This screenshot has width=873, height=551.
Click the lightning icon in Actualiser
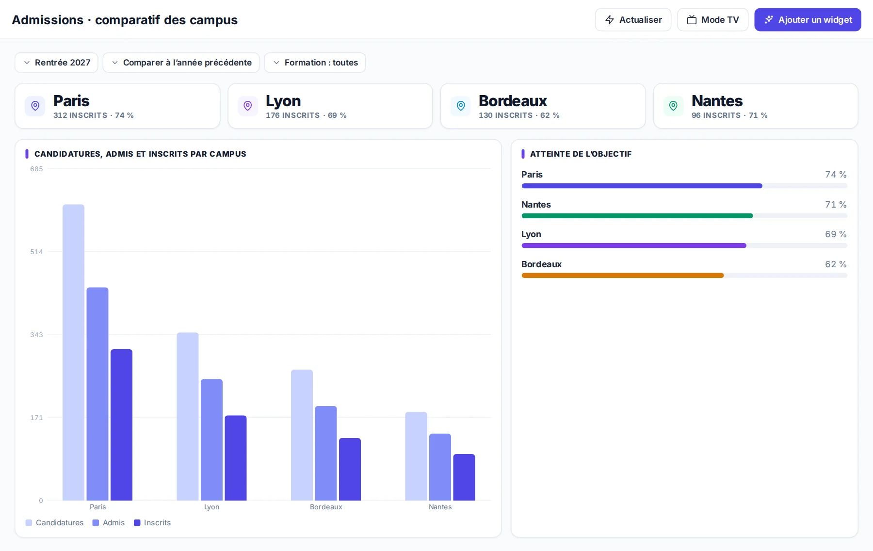610,20
